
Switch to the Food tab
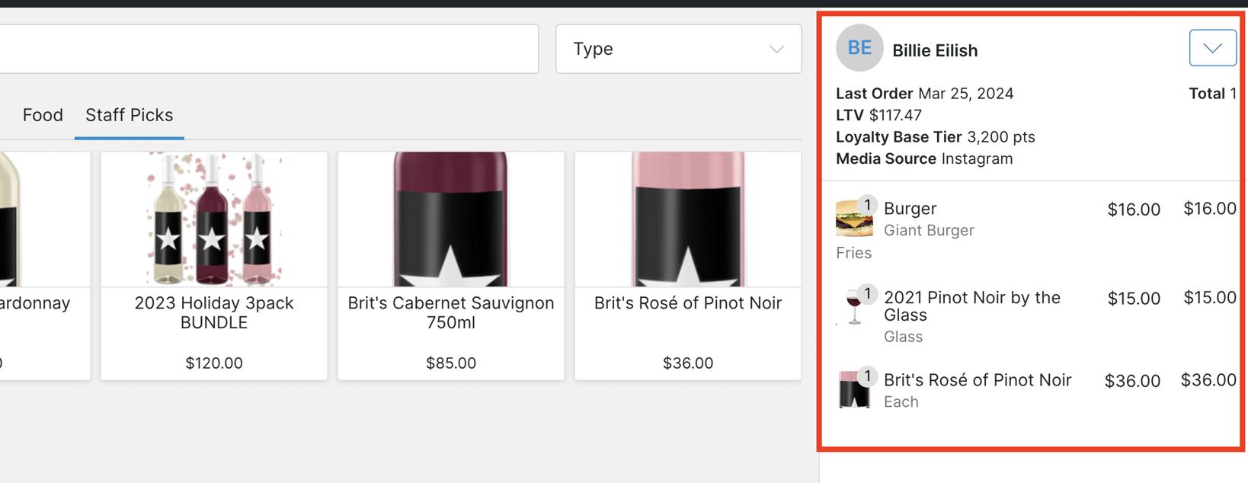[x=43, y=115]
